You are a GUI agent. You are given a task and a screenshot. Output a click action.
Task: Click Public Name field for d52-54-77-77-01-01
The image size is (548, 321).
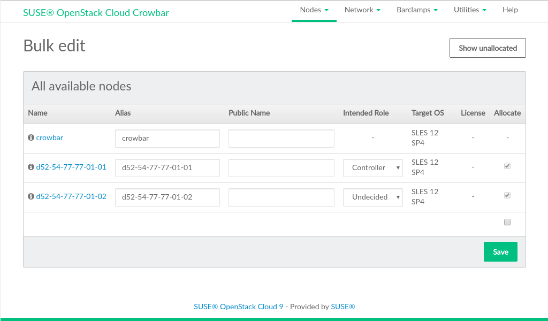click(x=281, y=167)
